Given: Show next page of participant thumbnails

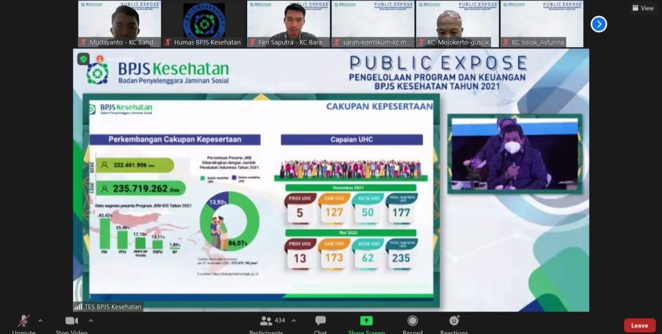Looking at the screenshot, I should 599,24.
